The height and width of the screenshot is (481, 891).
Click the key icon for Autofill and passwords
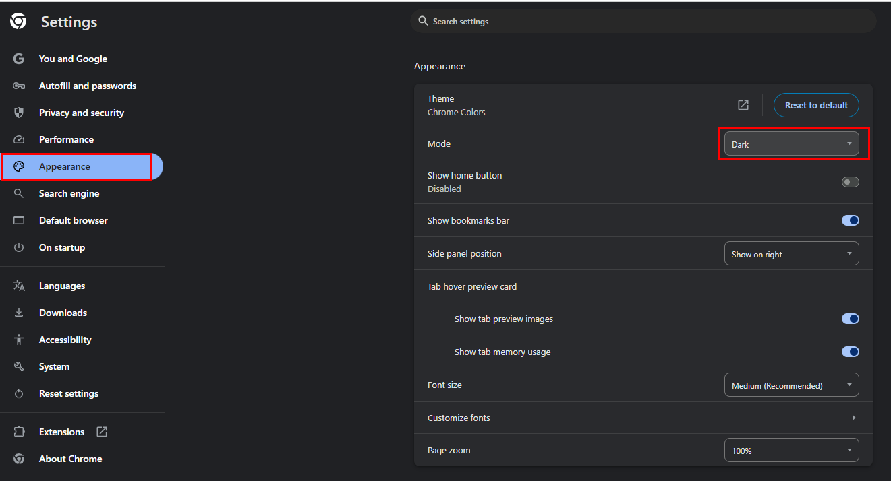tap(19, 86)
